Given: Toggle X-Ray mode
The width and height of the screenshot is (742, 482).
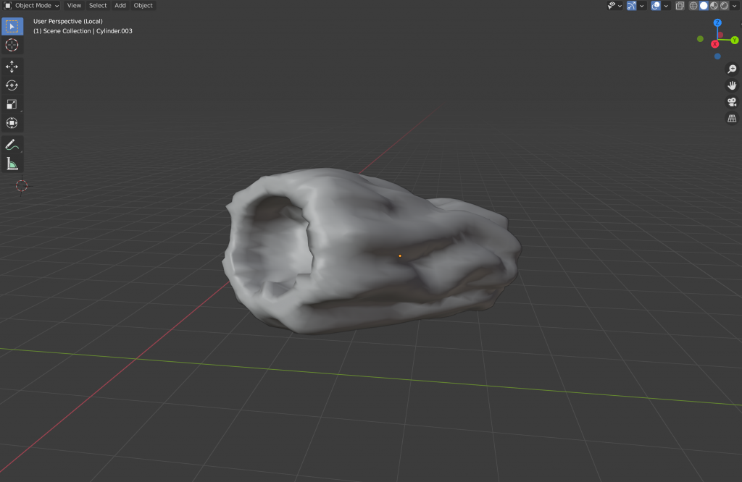Looking at the screenshot, I should [x=680, y=6].
